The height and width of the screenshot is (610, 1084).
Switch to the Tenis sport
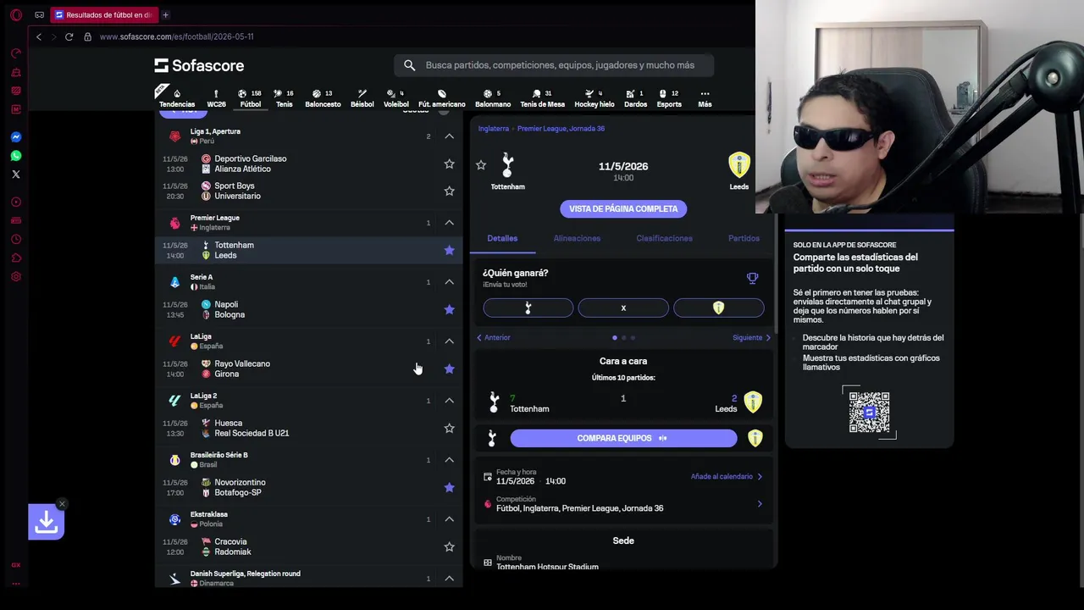click(x=285, y=98)
